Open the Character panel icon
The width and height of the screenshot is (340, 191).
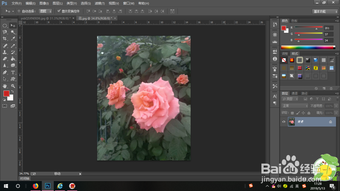coord(275,96)
